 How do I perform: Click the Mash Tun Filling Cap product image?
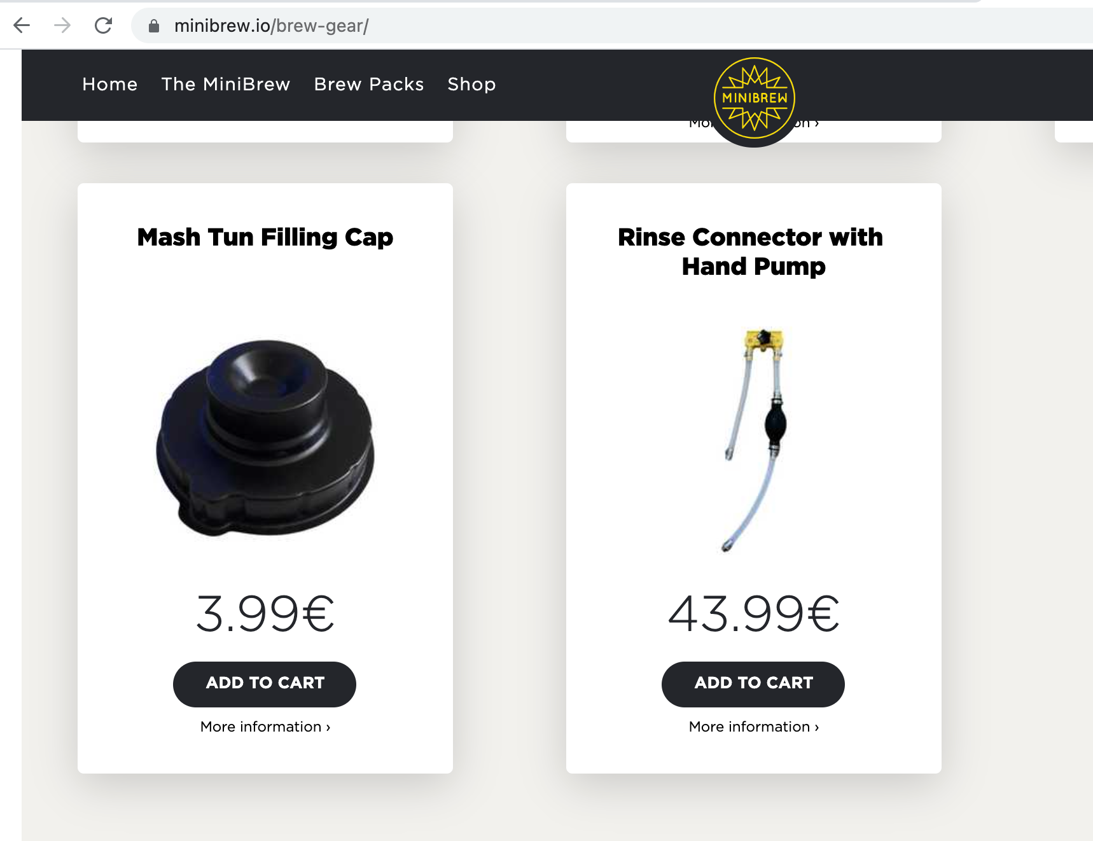click(x=265, y=438)
